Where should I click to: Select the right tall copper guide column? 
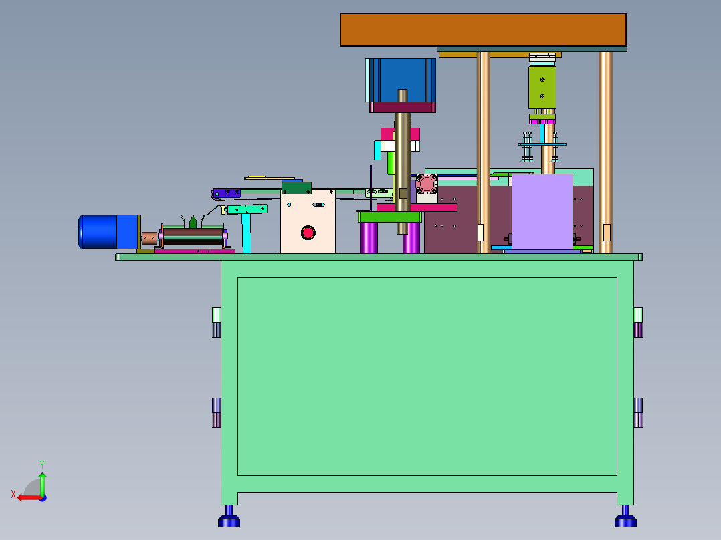click(x=605, y=152)
